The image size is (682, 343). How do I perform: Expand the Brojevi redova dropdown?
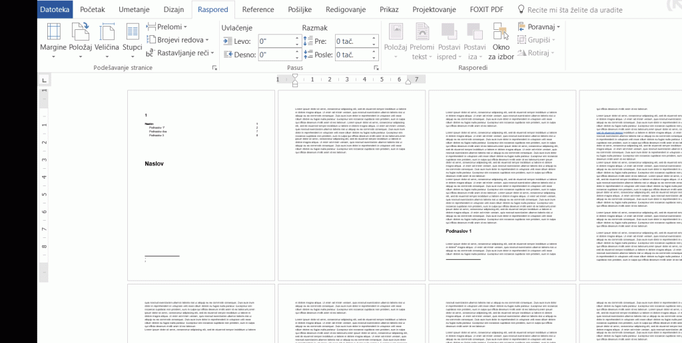(x=179, y=40)
